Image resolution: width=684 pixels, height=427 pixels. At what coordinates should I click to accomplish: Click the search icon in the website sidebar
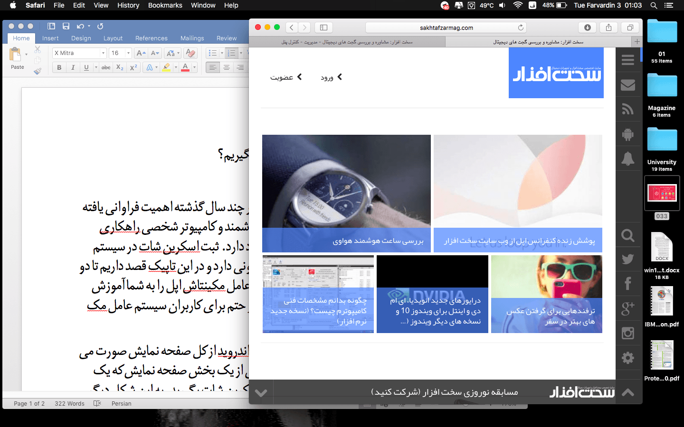click(x=628, y=235)
